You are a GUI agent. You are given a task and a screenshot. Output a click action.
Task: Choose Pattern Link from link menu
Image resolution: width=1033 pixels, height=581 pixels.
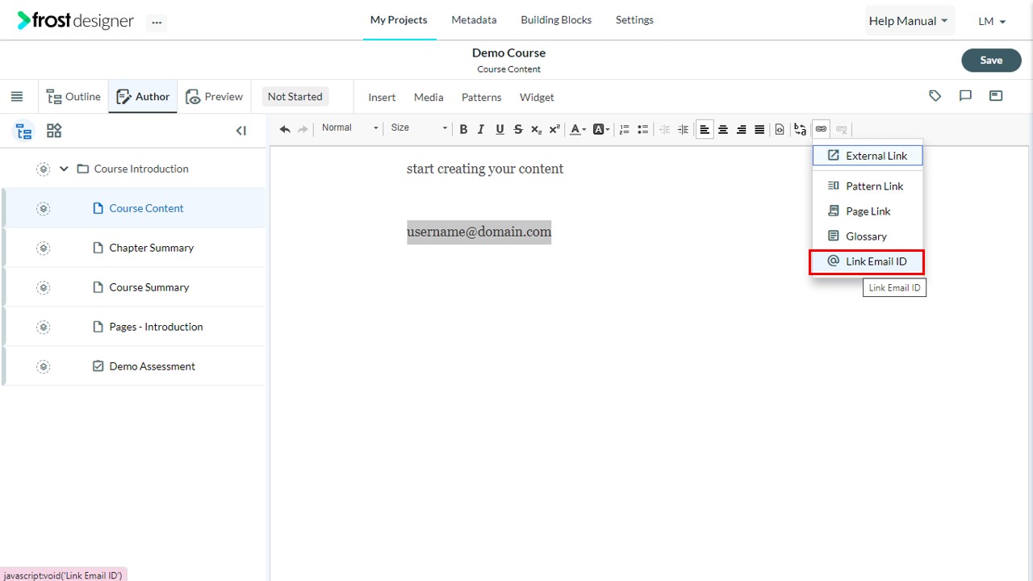(868, 186)
